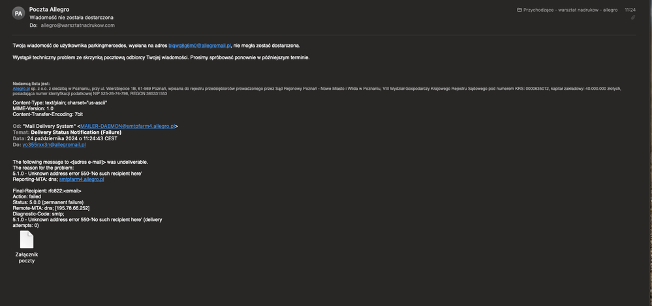Click recipient allegro@warsztatnadrukow.com
The image size is (652, 306).
tap(78, 25)
